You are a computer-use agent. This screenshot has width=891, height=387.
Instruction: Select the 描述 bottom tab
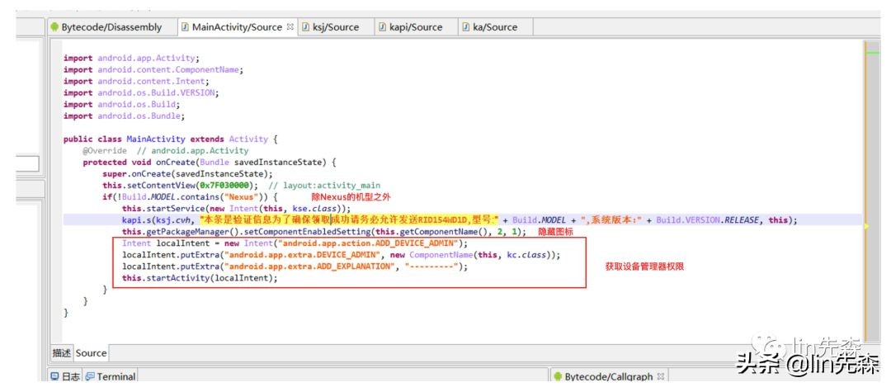(62, 353)
